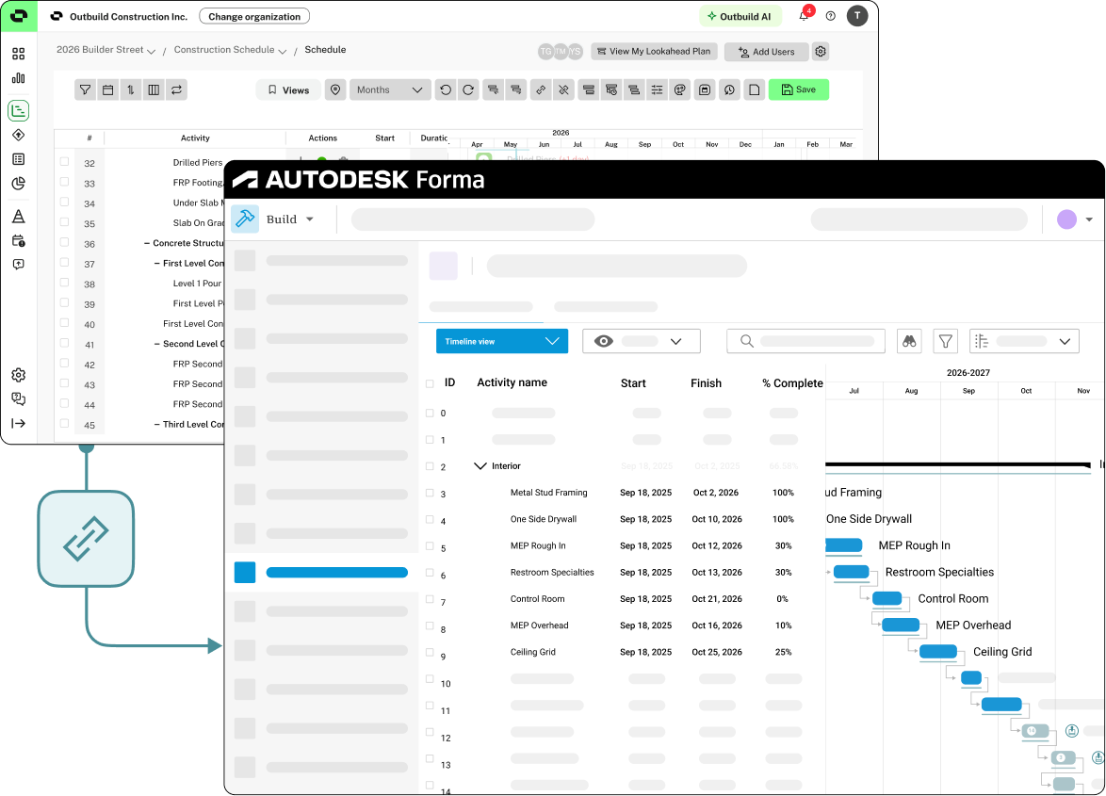1106x796 pixels.
Task: Click the link activities chain icon
Action: click(x=541, y=90)
